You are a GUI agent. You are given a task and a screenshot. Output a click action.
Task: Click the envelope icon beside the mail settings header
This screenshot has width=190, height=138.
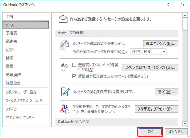pyautogui.click(x=63, y=19)
